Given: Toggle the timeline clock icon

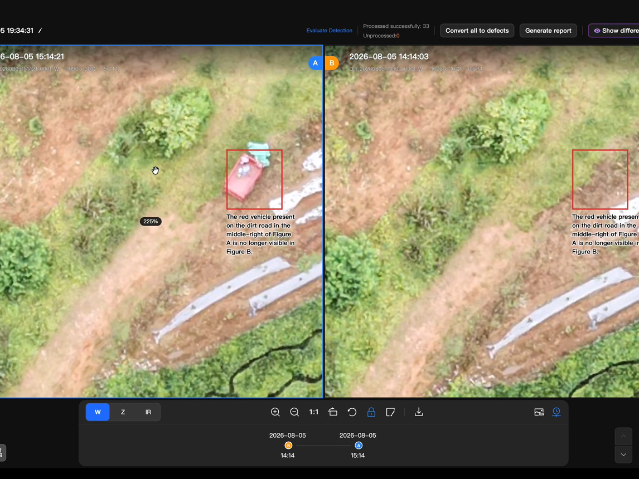Looking at the screenshot, I should coord(556,412).
